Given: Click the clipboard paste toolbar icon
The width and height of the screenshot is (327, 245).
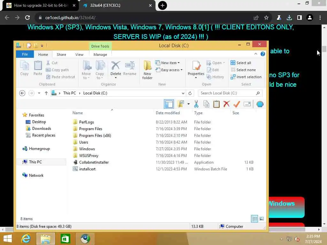Looking at the screenshot, I should point(217,104).
